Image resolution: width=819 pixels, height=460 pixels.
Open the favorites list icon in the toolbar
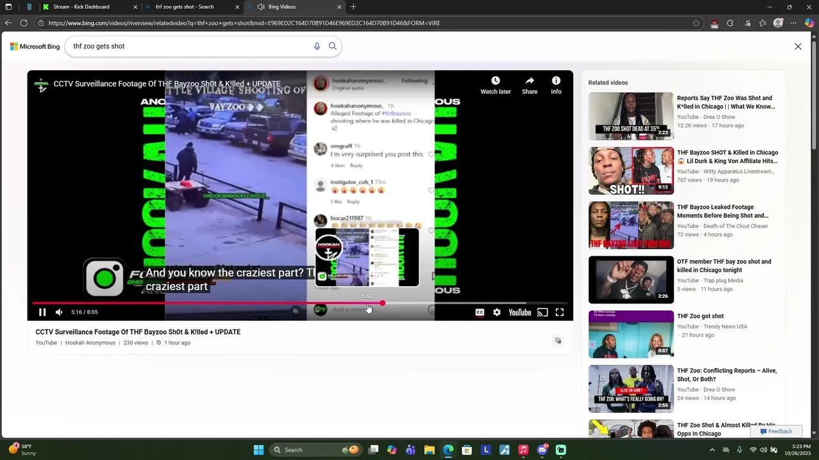click(763, 23)
